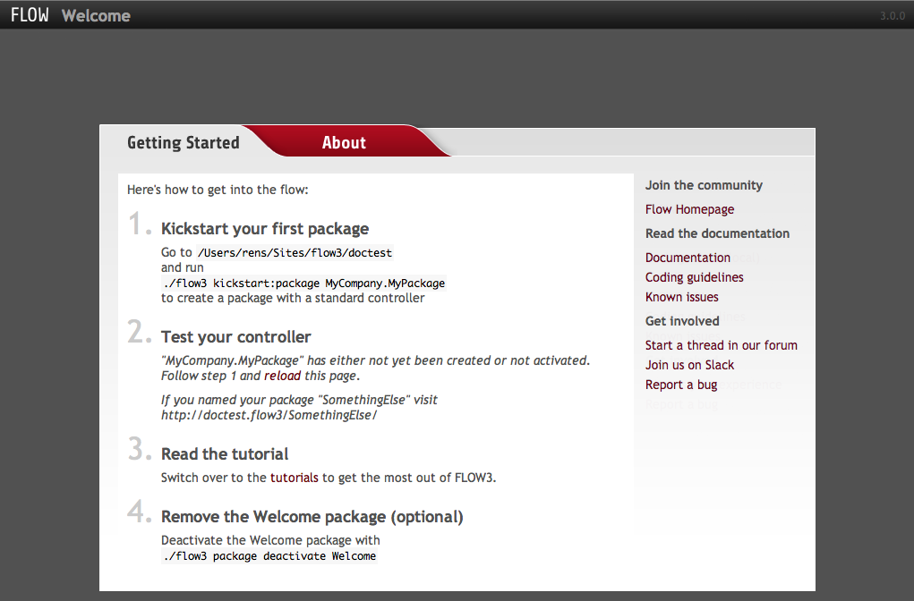
Task: Select the Welcome item in the top bar
Action: 95,15
